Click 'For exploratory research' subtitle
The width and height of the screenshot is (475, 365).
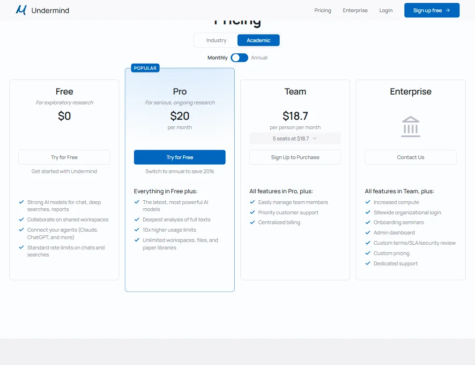coord(64,102)
